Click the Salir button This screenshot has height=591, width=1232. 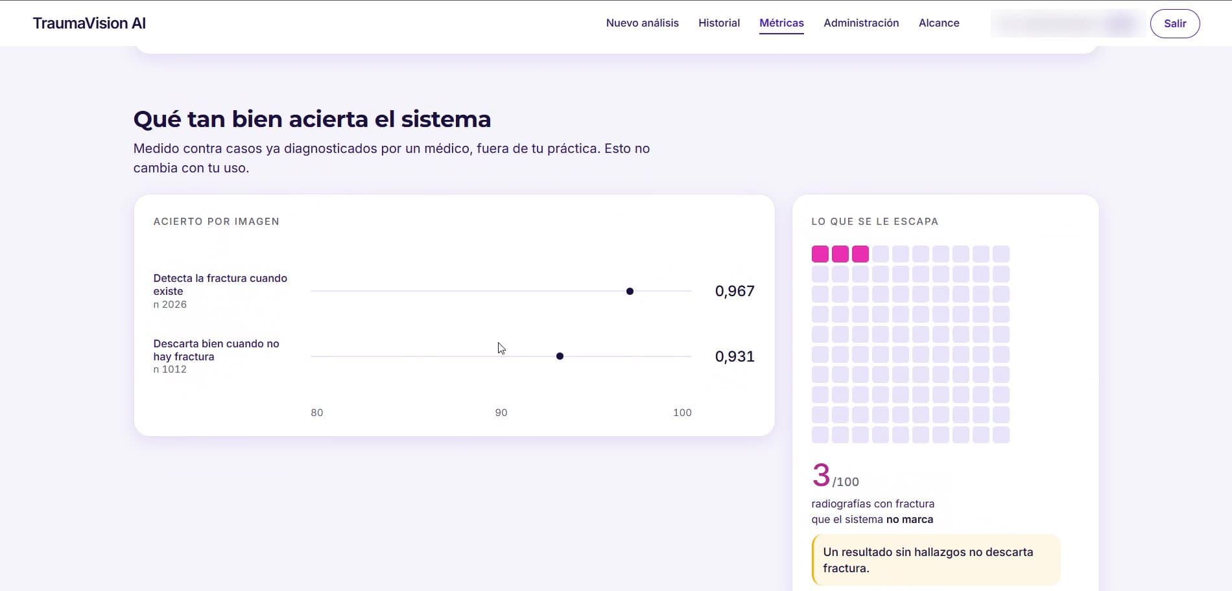[1174, 23]
